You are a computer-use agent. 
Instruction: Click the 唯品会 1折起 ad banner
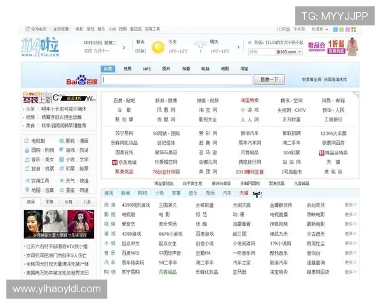(x=333, y=47)
